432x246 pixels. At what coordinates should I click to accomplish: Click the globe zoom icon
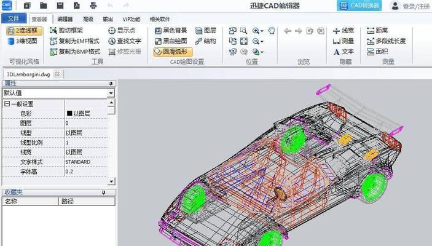point(256,52)
